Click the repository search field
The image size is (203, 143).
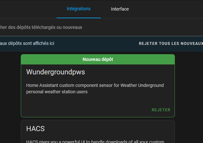tap(102, 27)
